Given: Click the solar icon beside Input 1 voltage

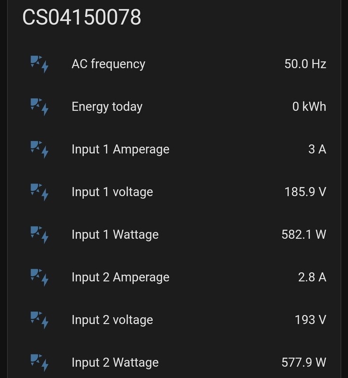Looking at the screenshot, I should [x=39, y=192].
